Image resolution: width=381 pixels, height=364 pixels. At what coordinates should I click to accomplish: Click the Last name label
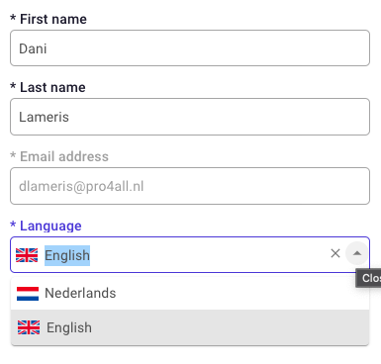[x=52, y=87]
